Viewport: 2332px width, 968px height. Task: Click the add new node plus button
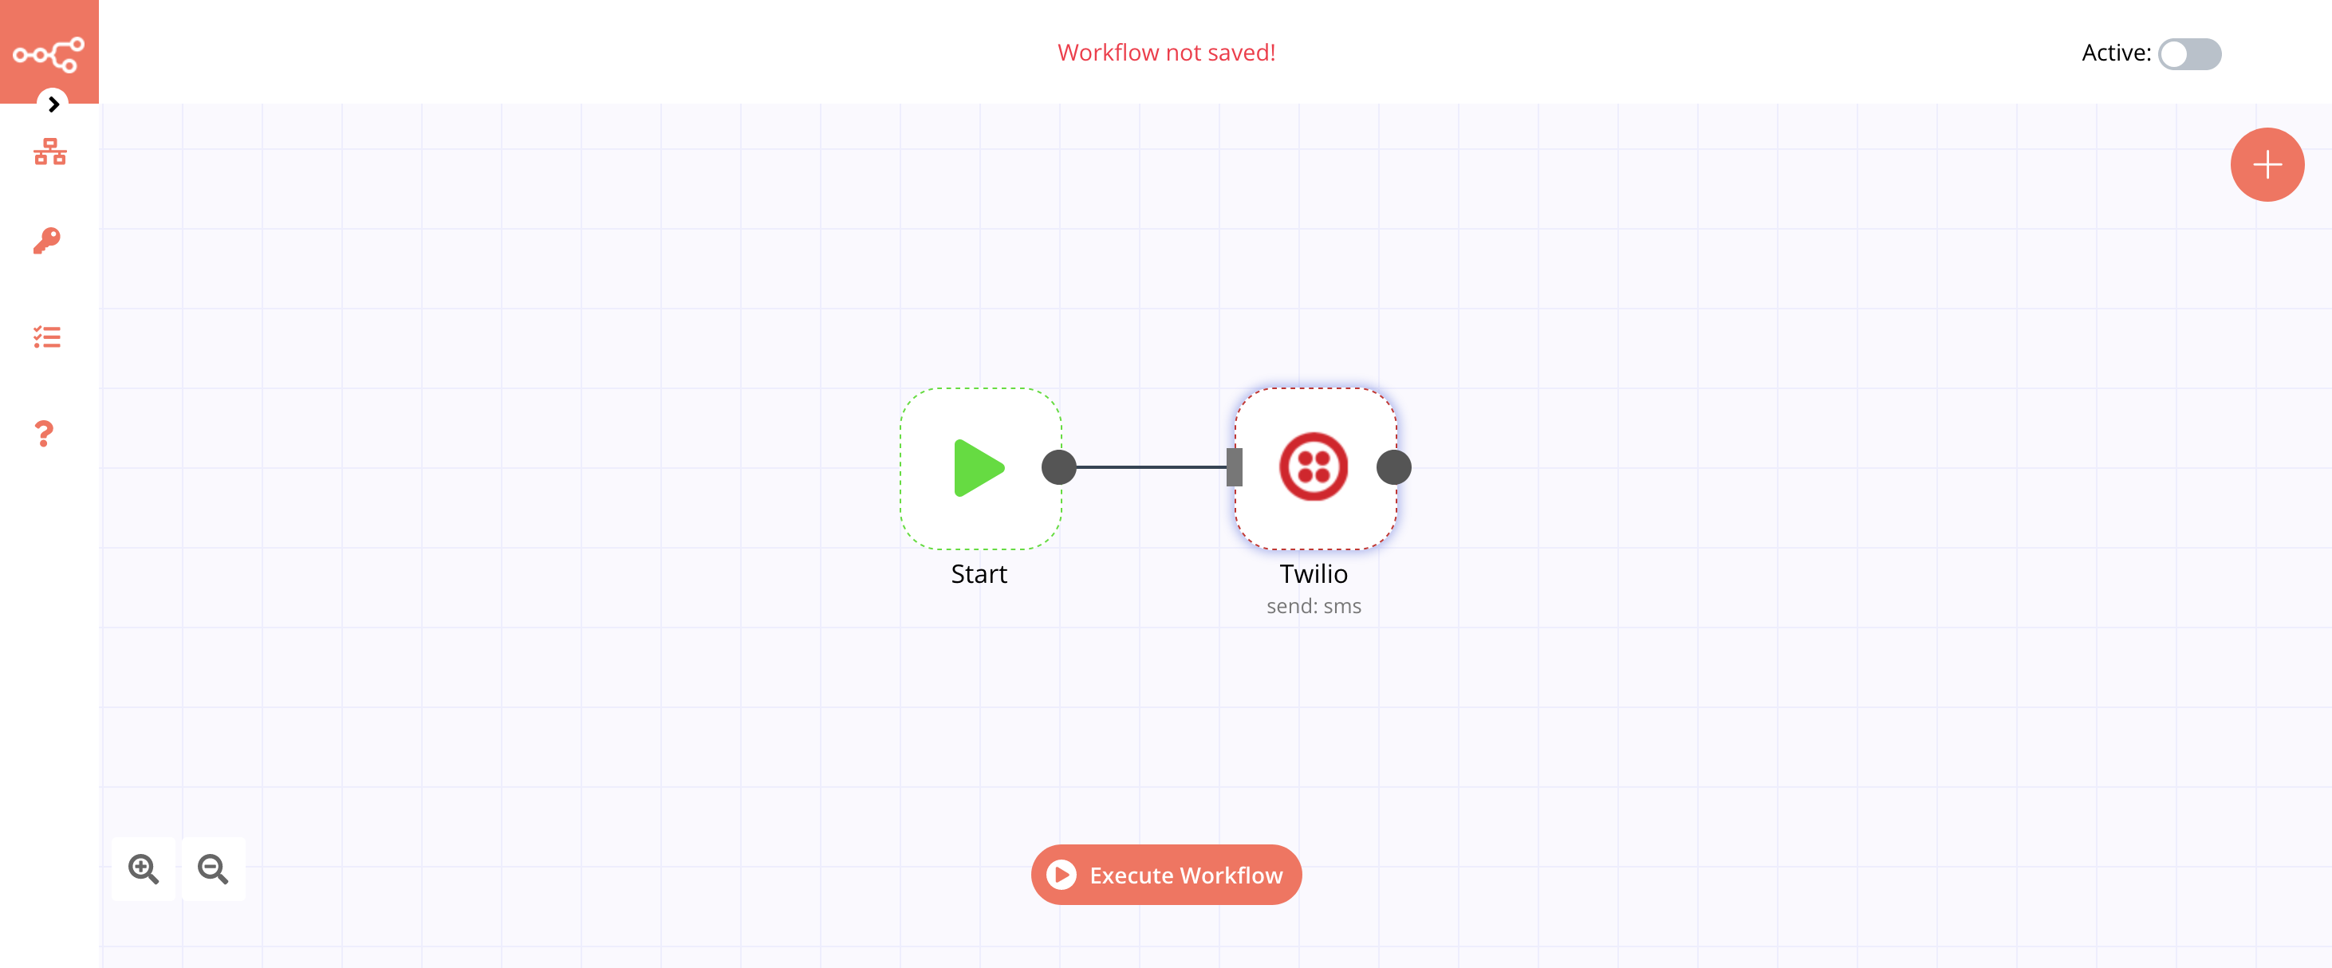coord(2267,165)
